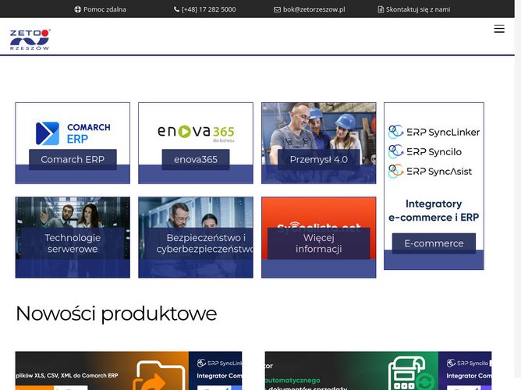Image resolution: width=521 pixels, height=390 pixels.
Task: Click the ZETO Rzeszów logo
Action: pos(30,40)
